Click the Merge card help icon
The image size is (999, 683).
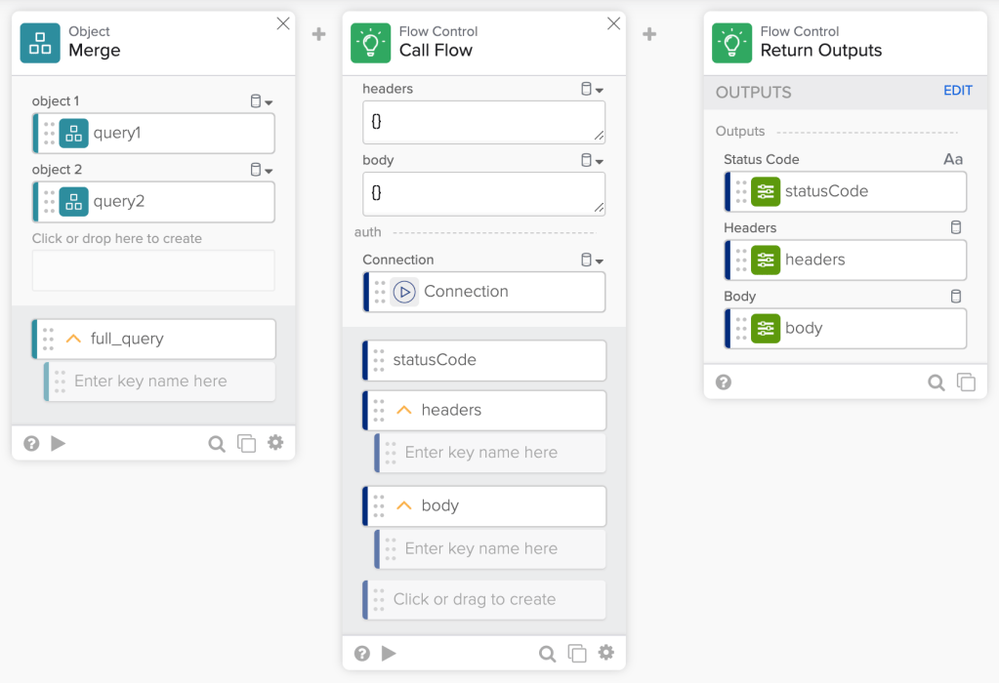(x=31, y=444)
